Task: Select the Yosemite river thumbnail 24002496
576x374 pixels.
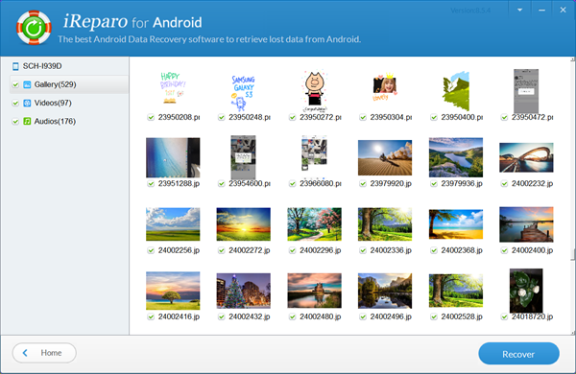Action: tap(385, 291)
